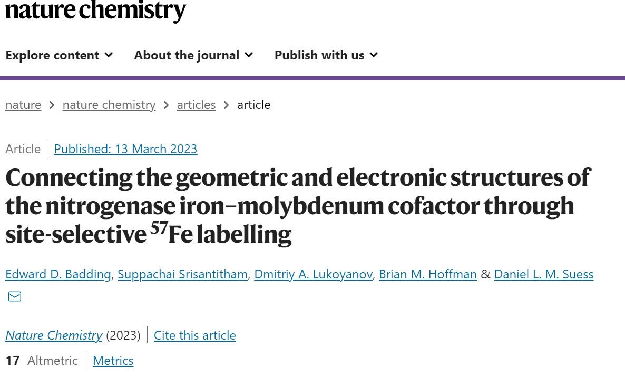Go to the nature breadcrumb link

pyautogui.click(x=23, y=105)
